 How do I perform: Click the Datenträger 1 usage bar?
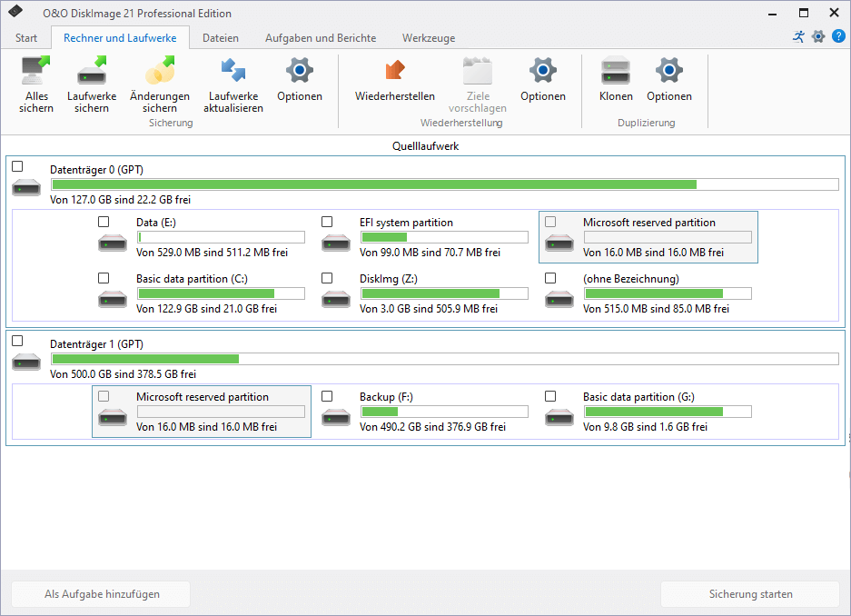[x=444, y=359]
